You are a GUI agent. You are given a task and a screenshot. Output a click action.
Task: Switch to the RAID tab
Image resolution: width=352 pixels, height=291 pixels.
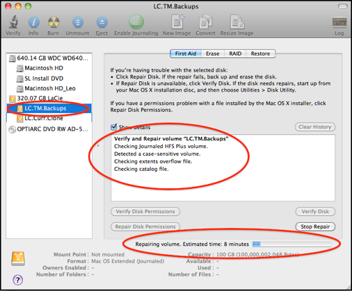coord(235,53)
